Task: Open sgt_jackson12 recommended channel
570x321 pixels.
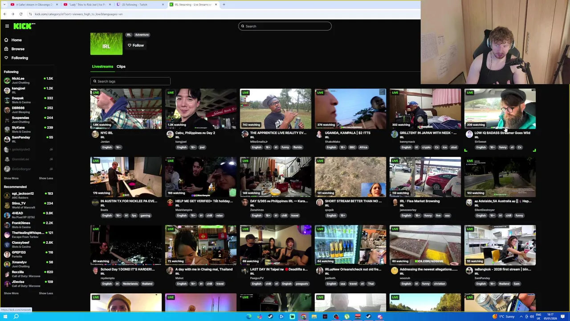Action: point(28,195)
